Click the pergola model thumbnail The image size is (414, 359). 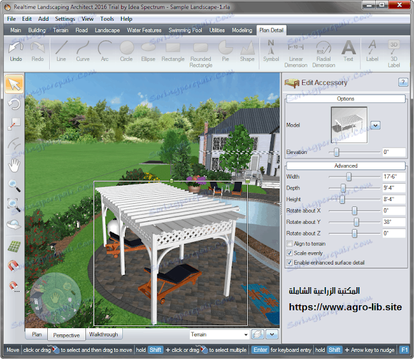click(x=349, y=125)
